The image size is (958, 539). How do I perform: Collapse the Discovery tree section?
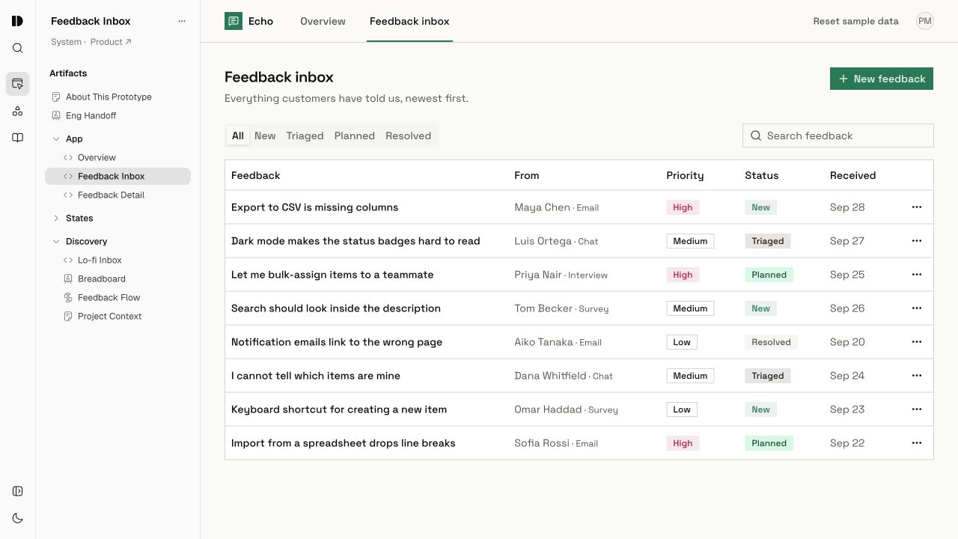tap(56, 241)
